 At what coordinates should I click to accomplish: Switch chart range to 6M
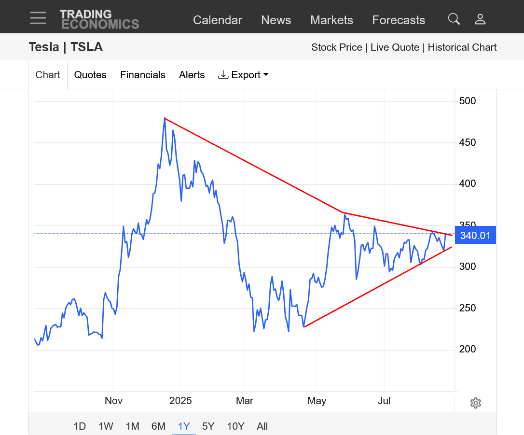tap(158, 426)
